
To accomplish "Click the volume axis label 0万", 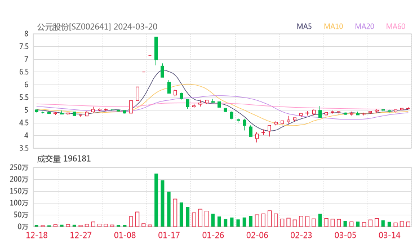I will [x=23, y=227].
